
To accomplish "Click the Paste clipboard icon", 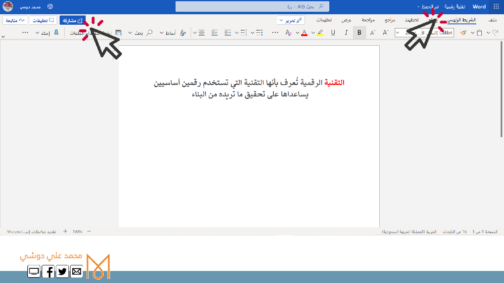I will click(x=479, y=33).
